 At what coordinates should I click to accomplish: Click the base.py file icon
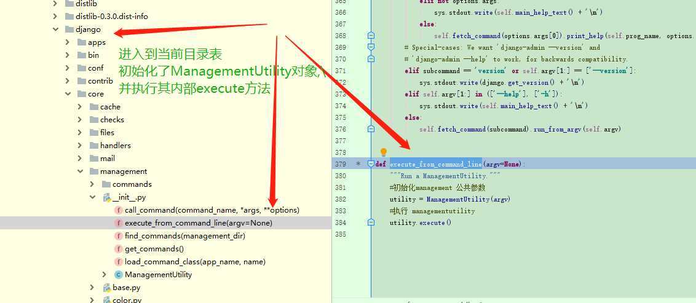click(x=106, y=288)
